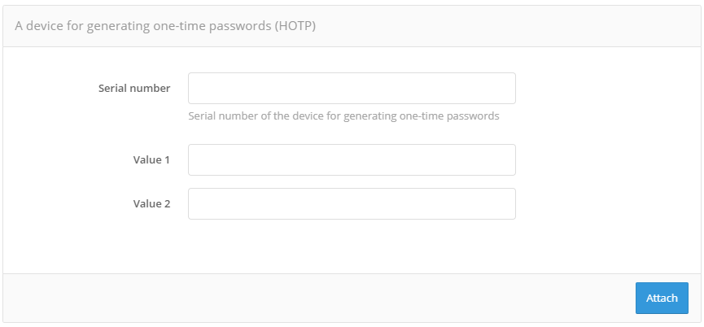
Task: Click blank panel area below Value 2
Action: (352, 246)
